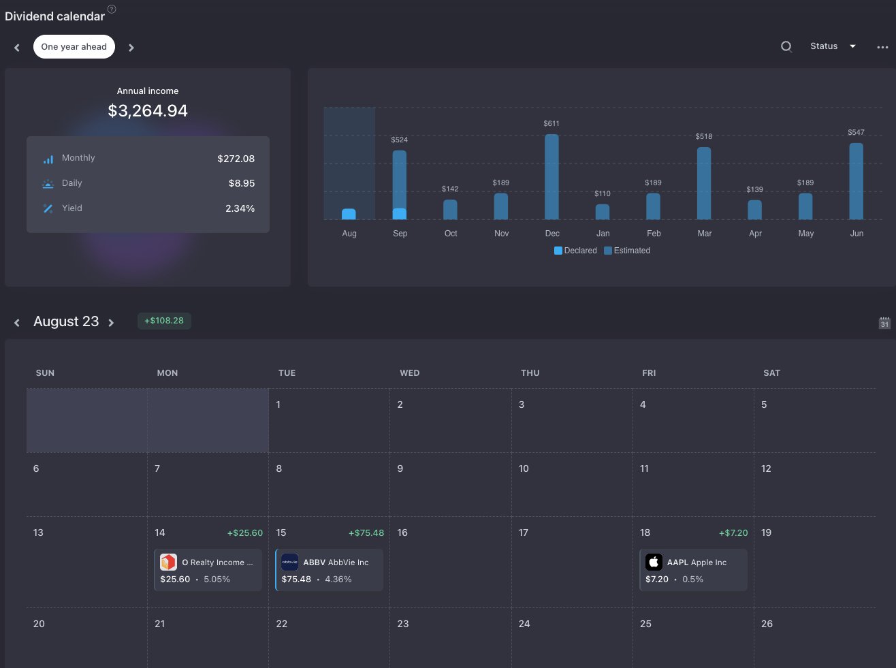896x668 pixels.
Task: Open the three-dots more options menu
Action: [x=882, y=47]
